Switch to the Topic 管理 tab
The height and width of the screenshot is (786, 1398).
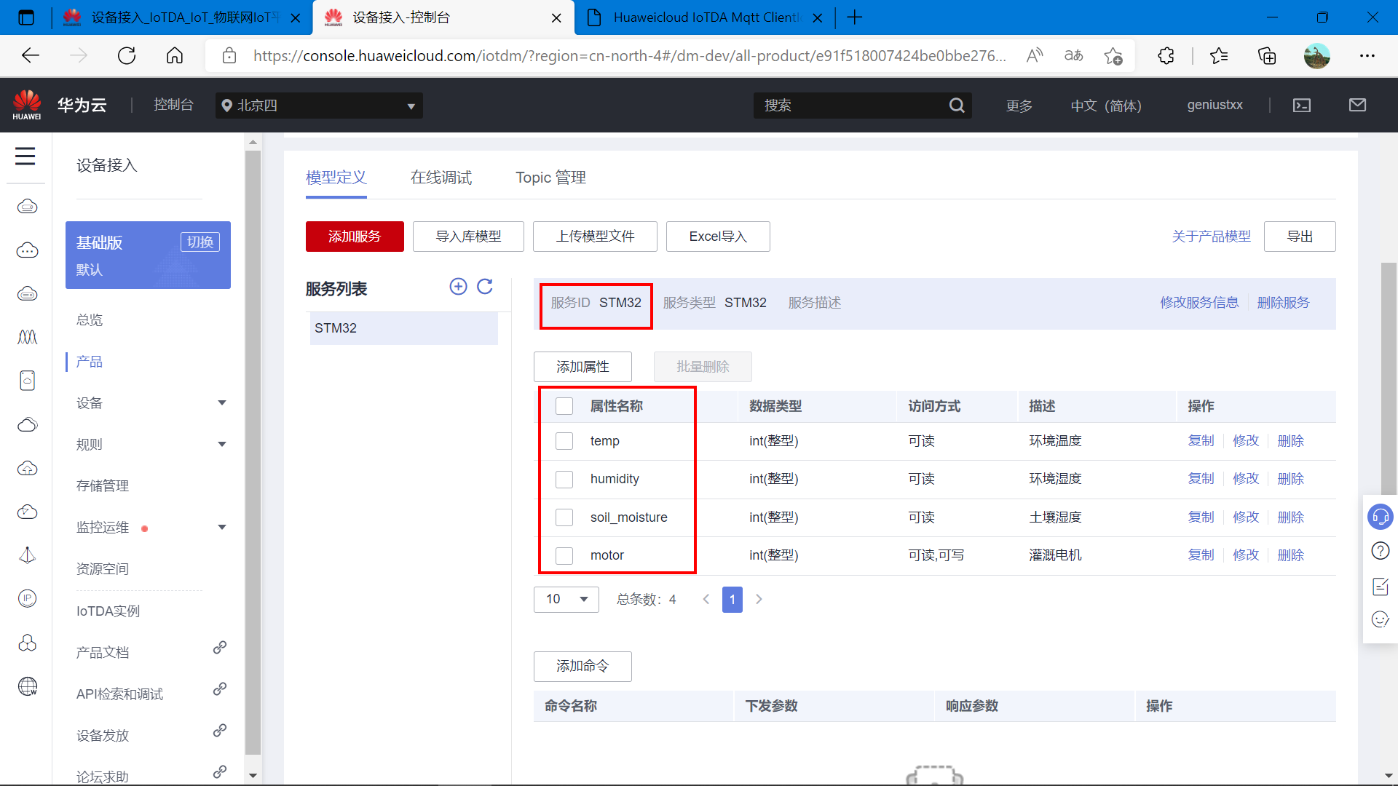point(550,178)
